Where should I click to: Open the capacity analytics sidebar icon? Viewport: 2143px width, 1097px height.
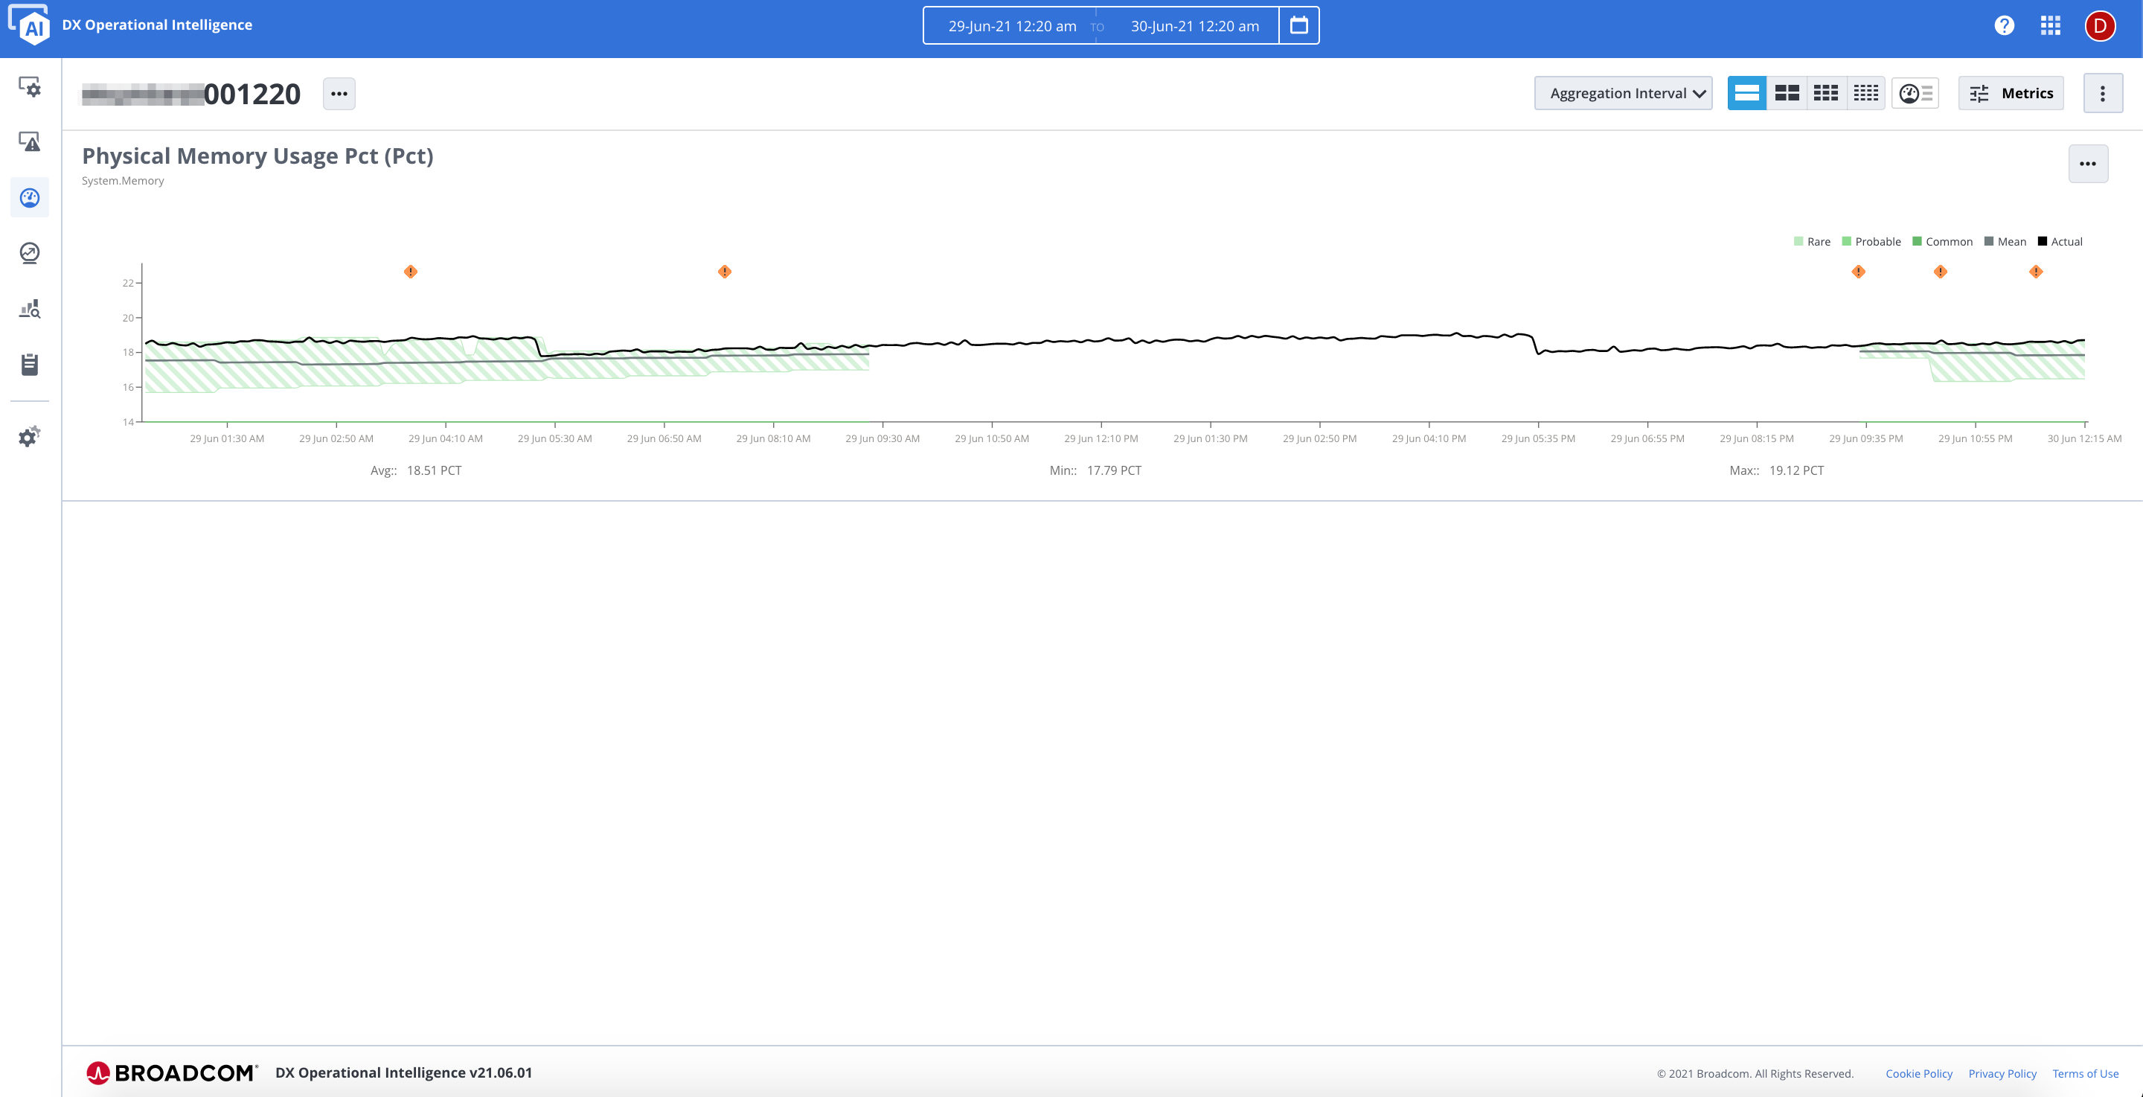pos(30,310)
